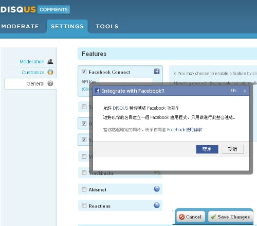257x226 pixels.
Task: Click the Moderation person icon
Action: point(50,61)
